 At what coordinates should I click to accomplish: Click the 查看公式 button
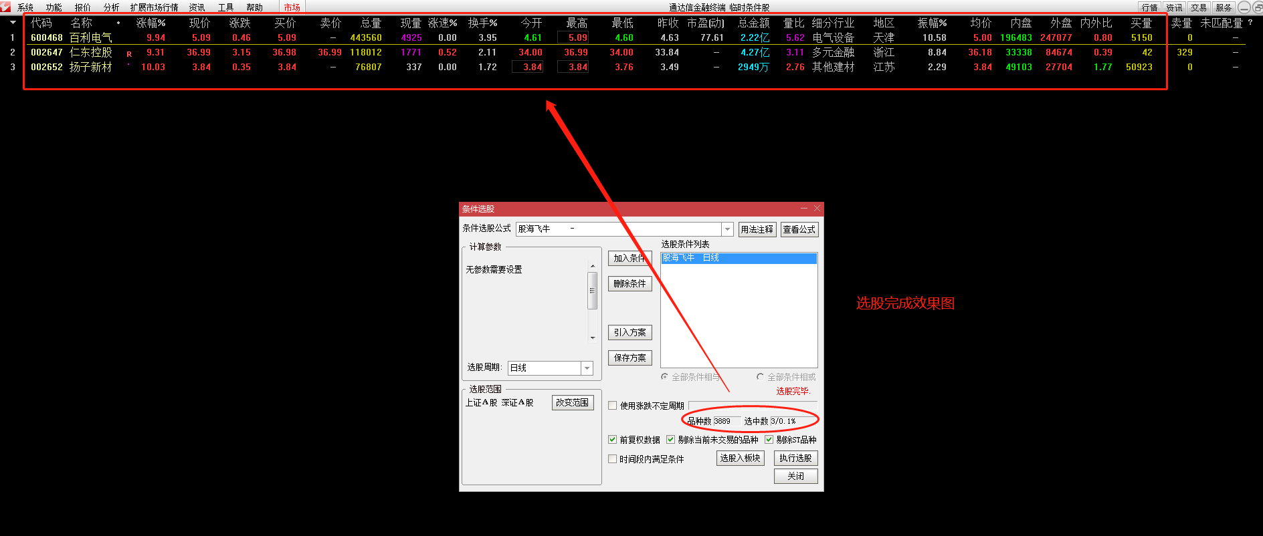(799, 229)
